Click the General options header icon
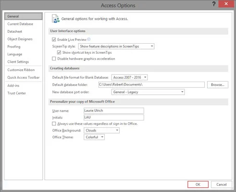The image size is (236, 192). [x=56, y=19]
